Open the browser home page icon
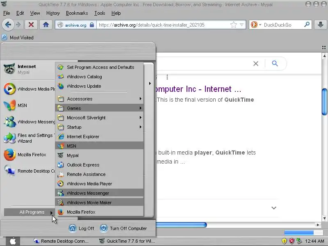This screenshot has height=246, width=328. [x=46, y=25]
